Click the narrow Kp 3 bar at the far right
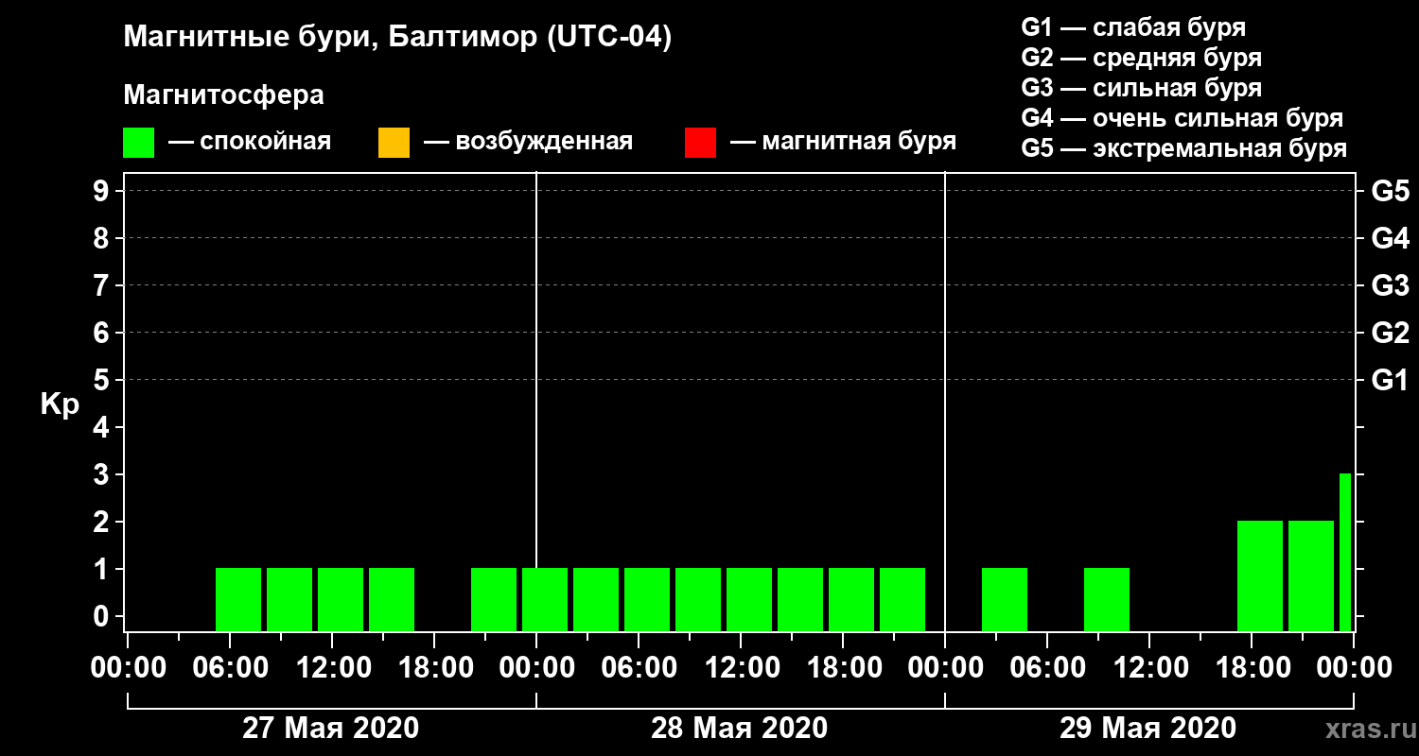 coord(1344,552)
